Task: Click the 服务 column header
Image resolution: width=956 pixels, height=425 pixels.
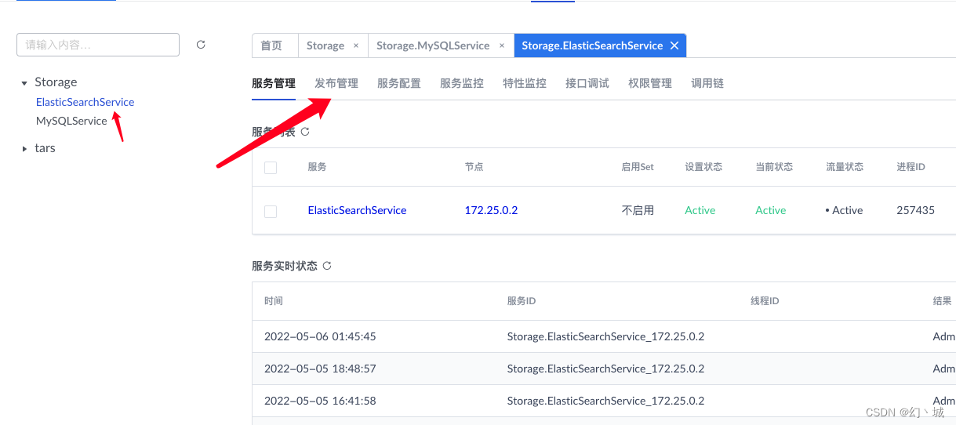Action: coord(318,167)
